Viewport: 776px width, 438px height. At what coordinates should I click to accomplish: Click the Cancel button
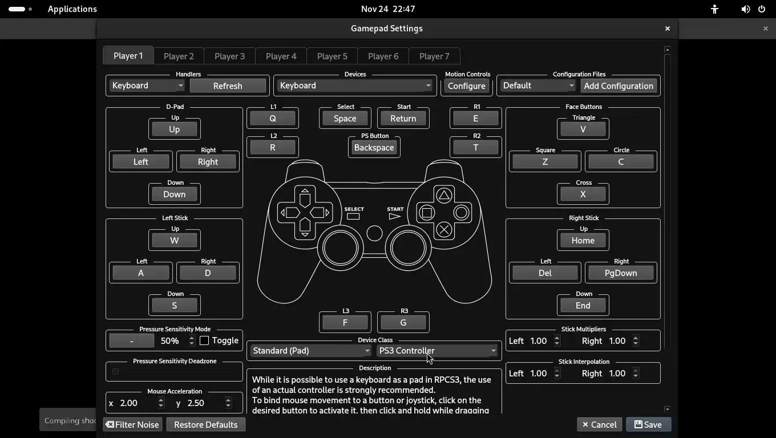[x=599, y=425]
